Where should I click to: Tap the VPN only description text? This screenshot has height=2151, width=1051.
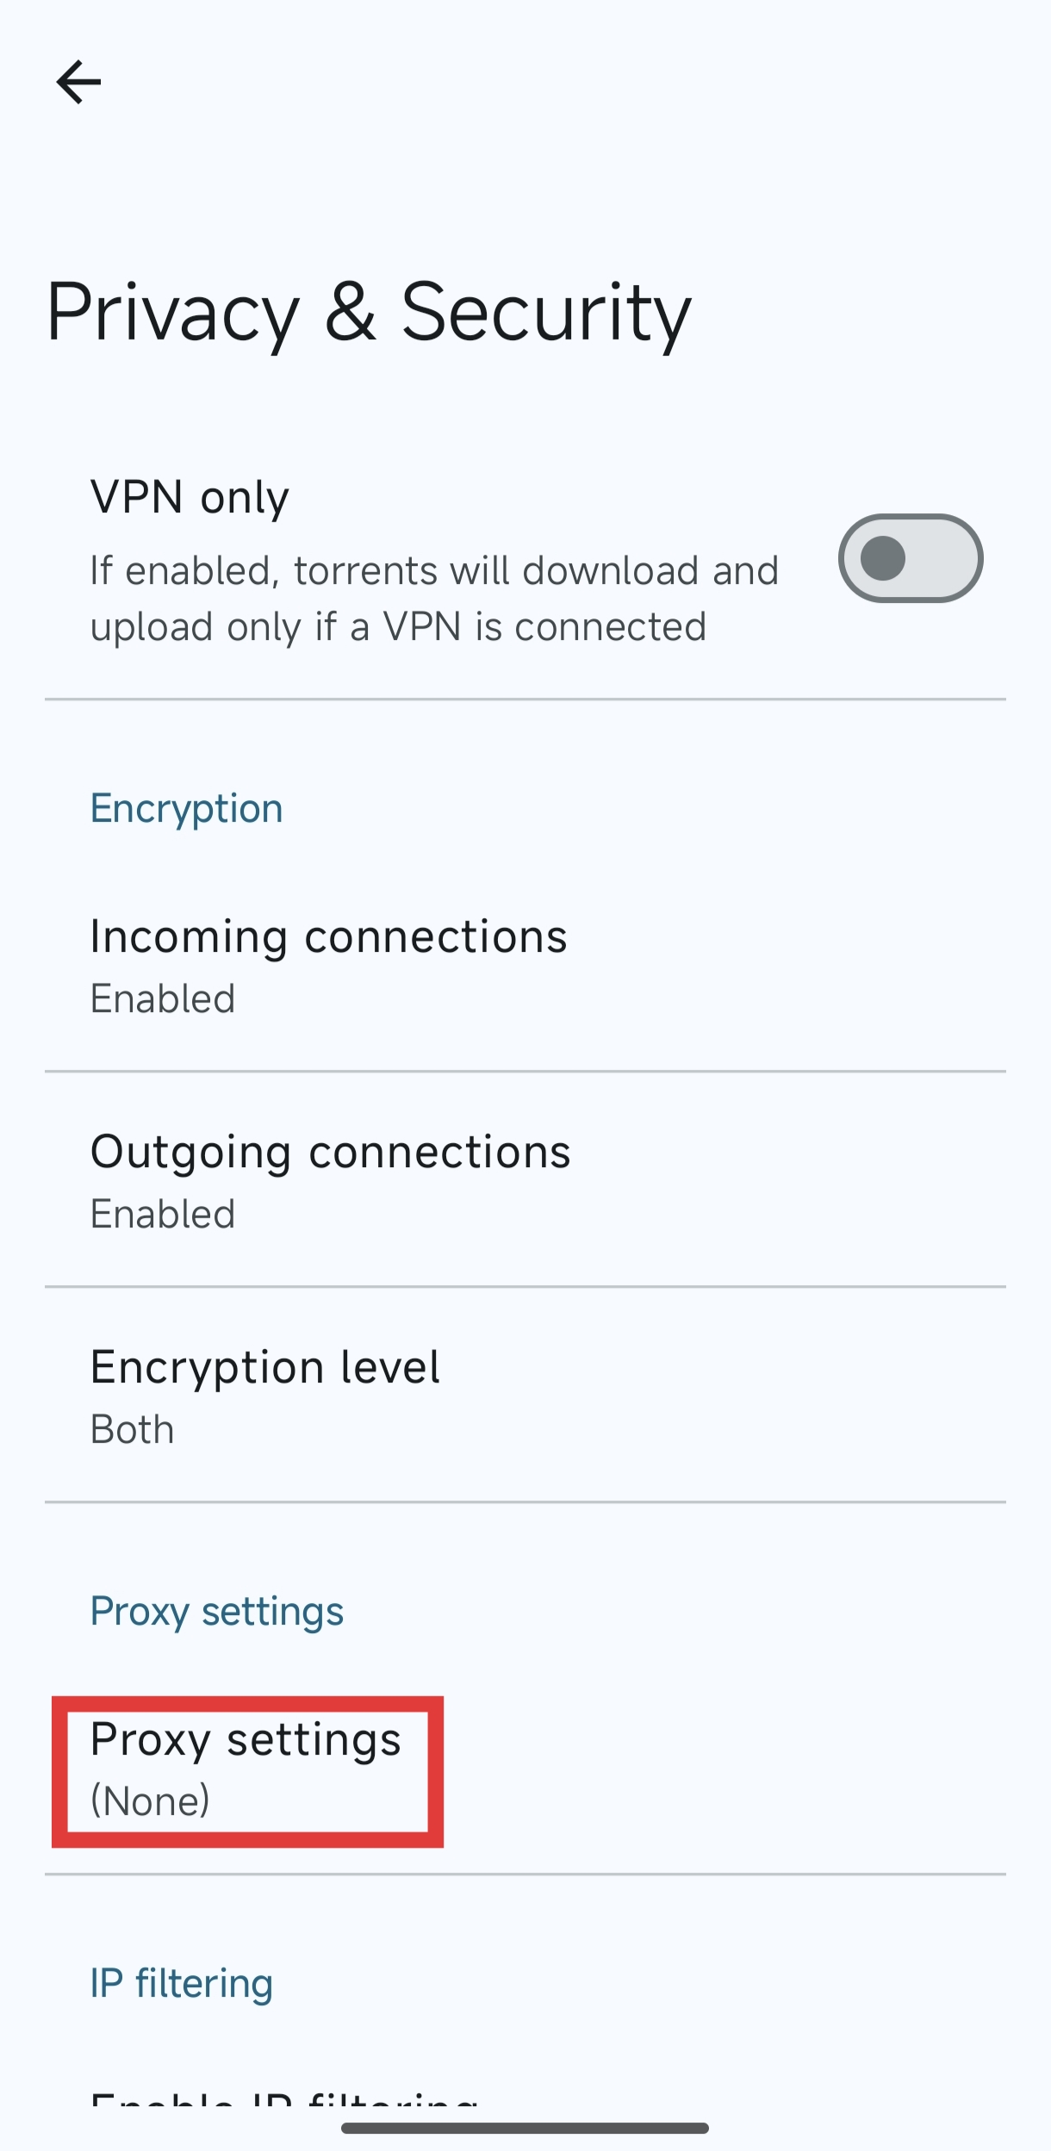pos(434,599)
